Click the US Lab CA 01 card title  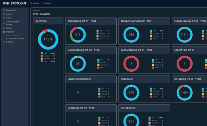(x=128, y=108)
